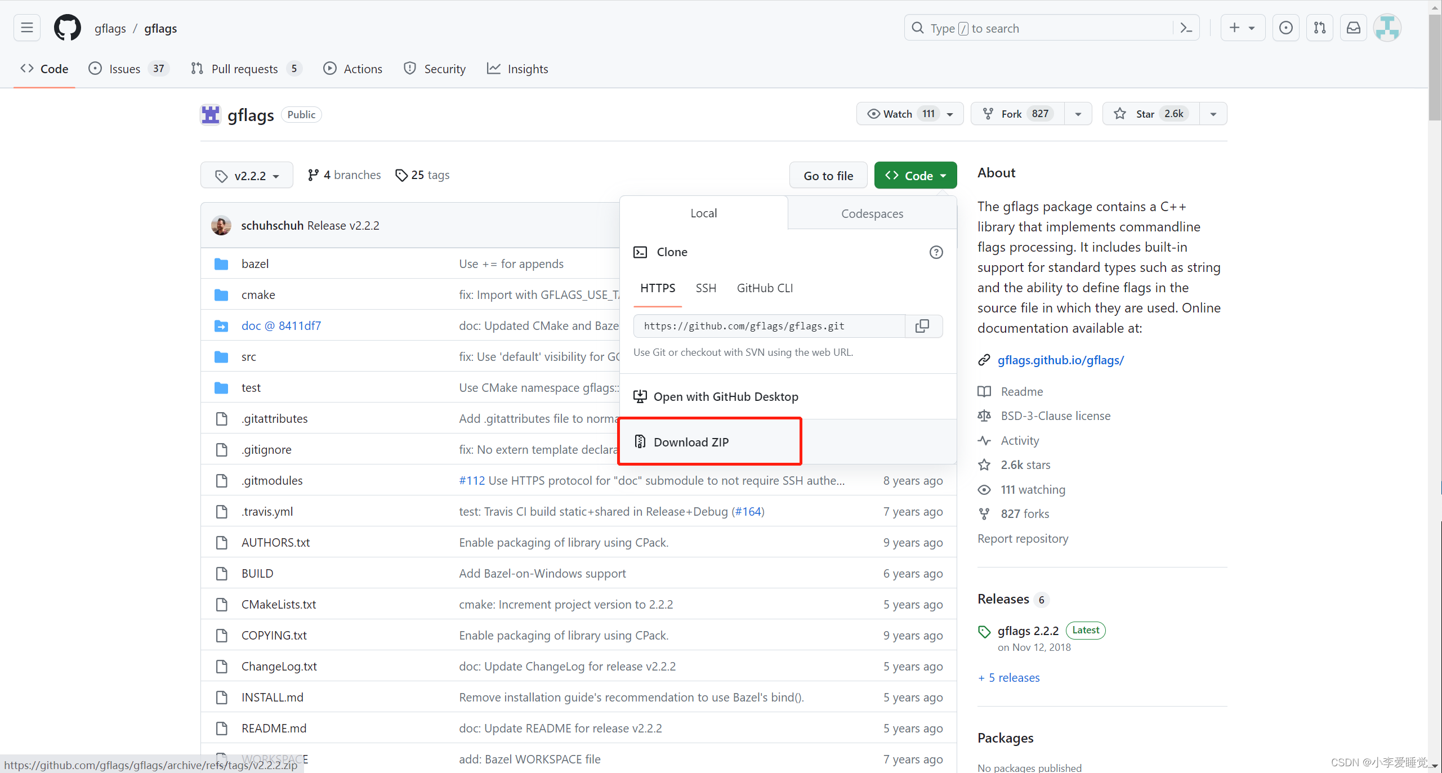
Task: Switch to the Codespaces tab
Action: coord(872,213)
